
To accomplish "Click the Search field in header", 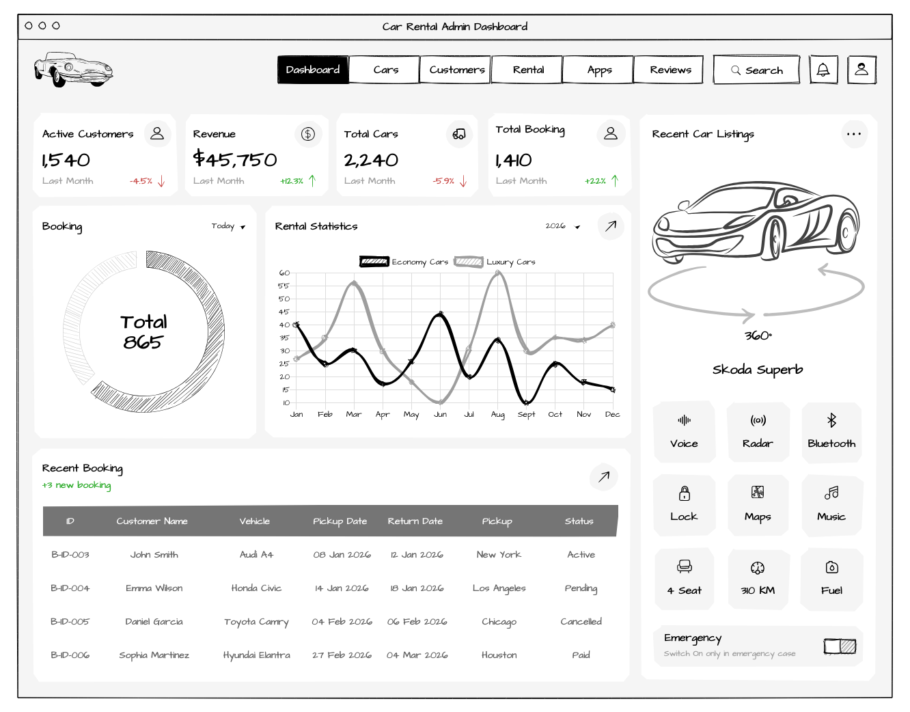I will (756, 70).
